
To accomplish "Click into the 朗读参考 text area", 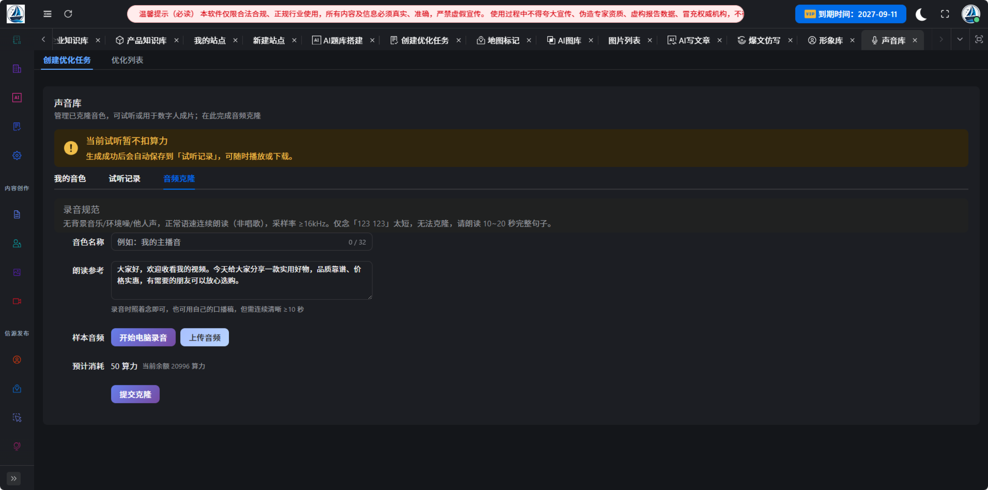I will coord(241,280).
